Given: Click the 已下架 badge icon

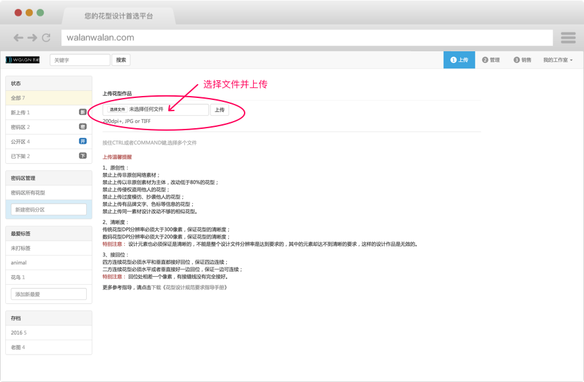Looking at the screenshot, I should [83, 156].
